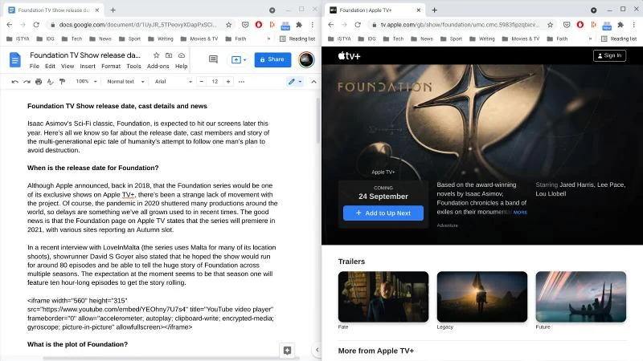Open the File menu

(x=35, y=66)
